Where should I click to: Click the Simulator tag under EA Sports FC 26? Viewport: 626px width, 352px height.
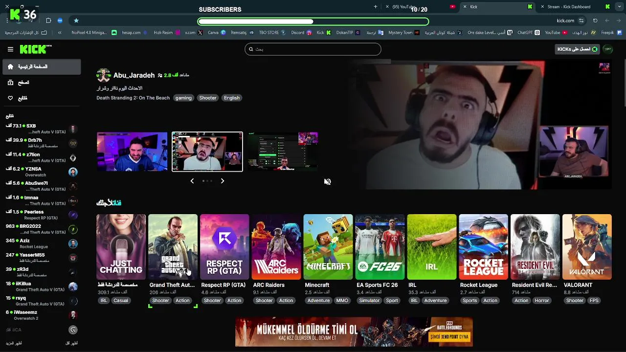[x=369, y=301]
